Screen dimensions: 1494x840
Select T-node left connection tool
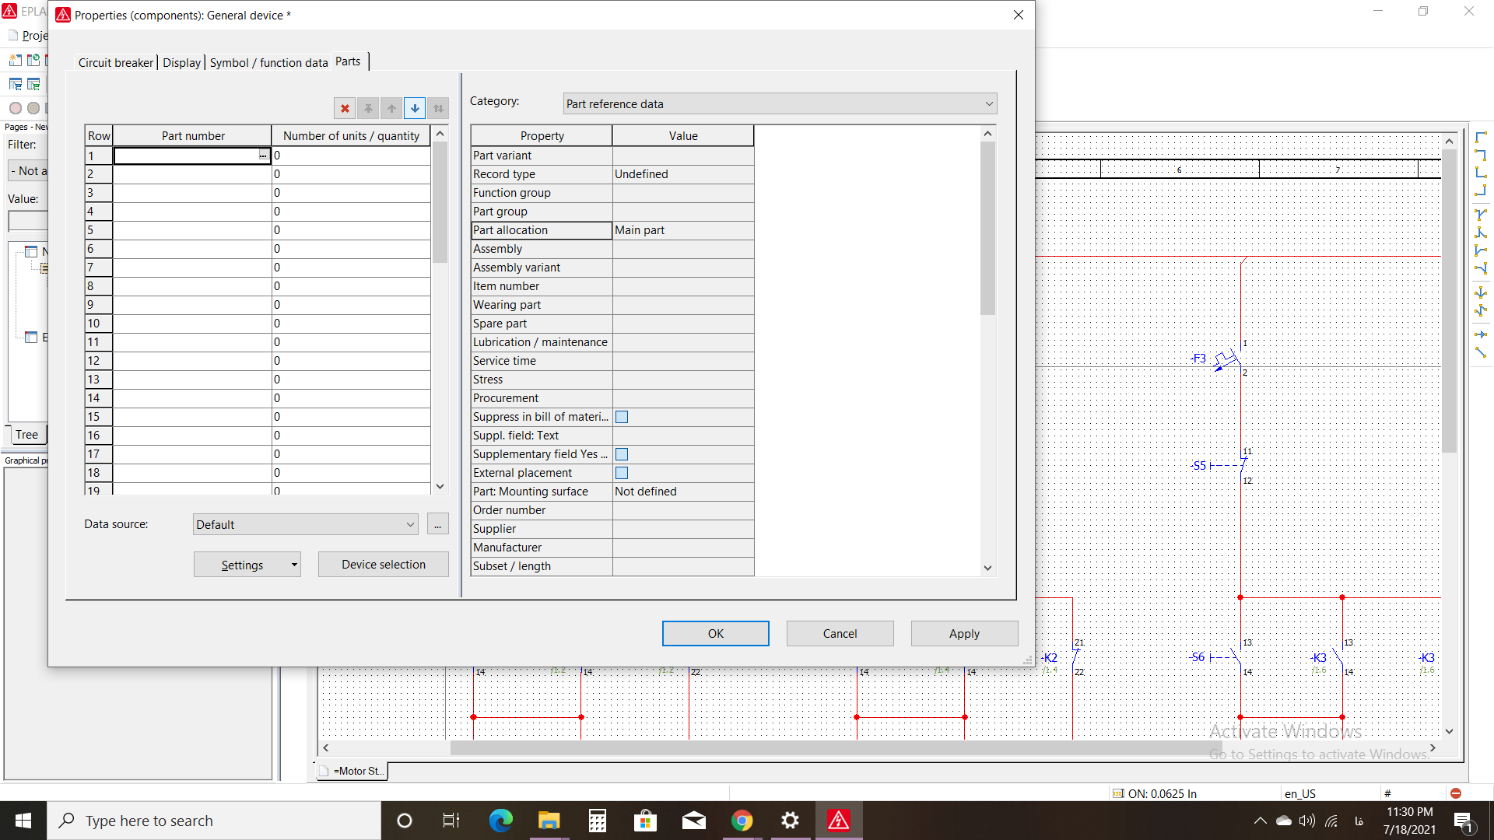(x=1481, y=268)
